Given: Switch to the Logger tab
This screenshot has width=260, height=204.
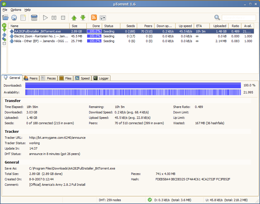Looking at the screenshot, I should pyautogui.click(x=101, y=78).
